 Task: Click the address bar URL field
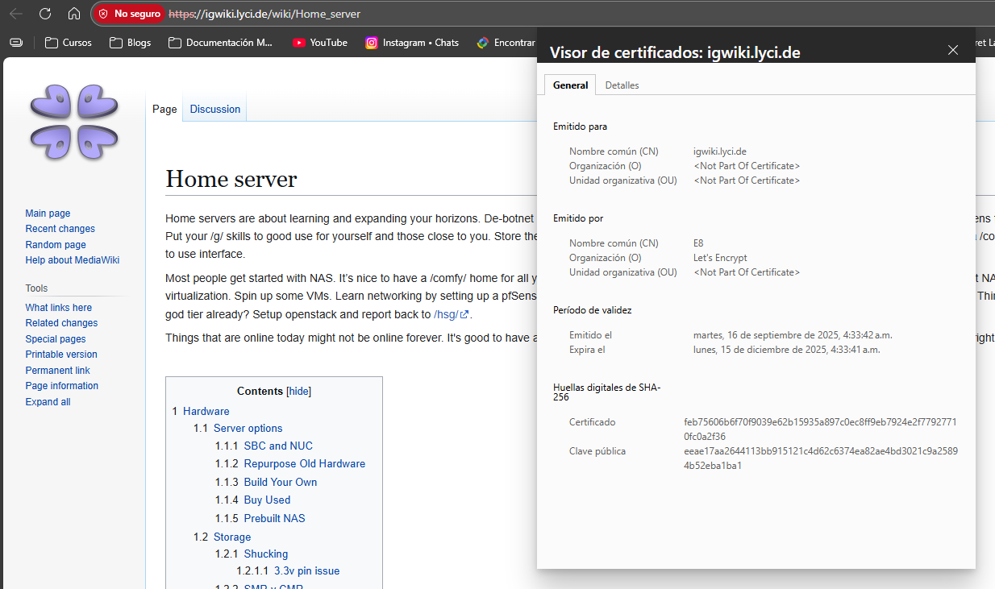[265, 14]
